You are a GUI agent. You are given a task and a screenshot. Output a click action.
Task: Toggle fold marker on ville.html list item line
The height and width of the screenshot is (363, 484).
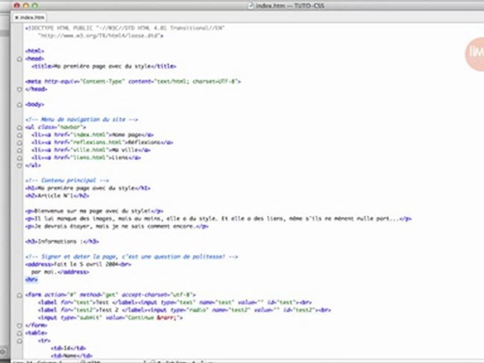(x=20, y=150)
